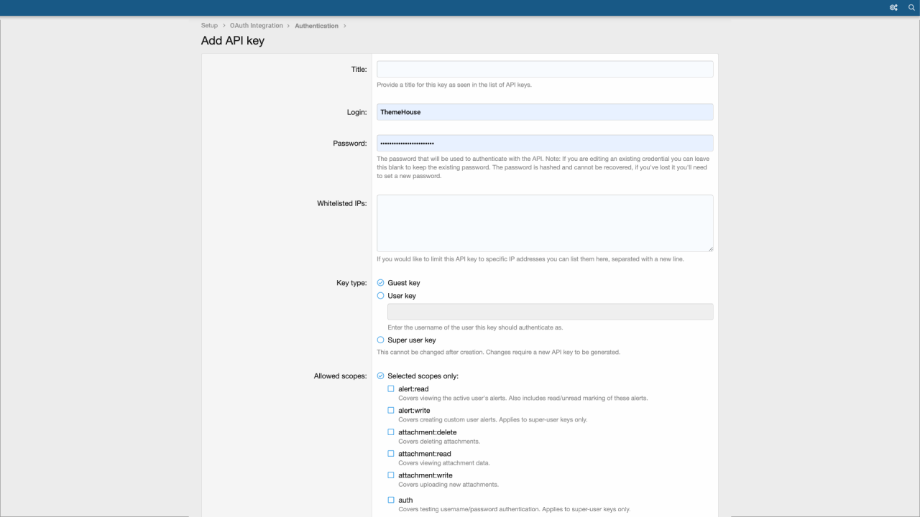Click the username field under User key

click(550, 312)
